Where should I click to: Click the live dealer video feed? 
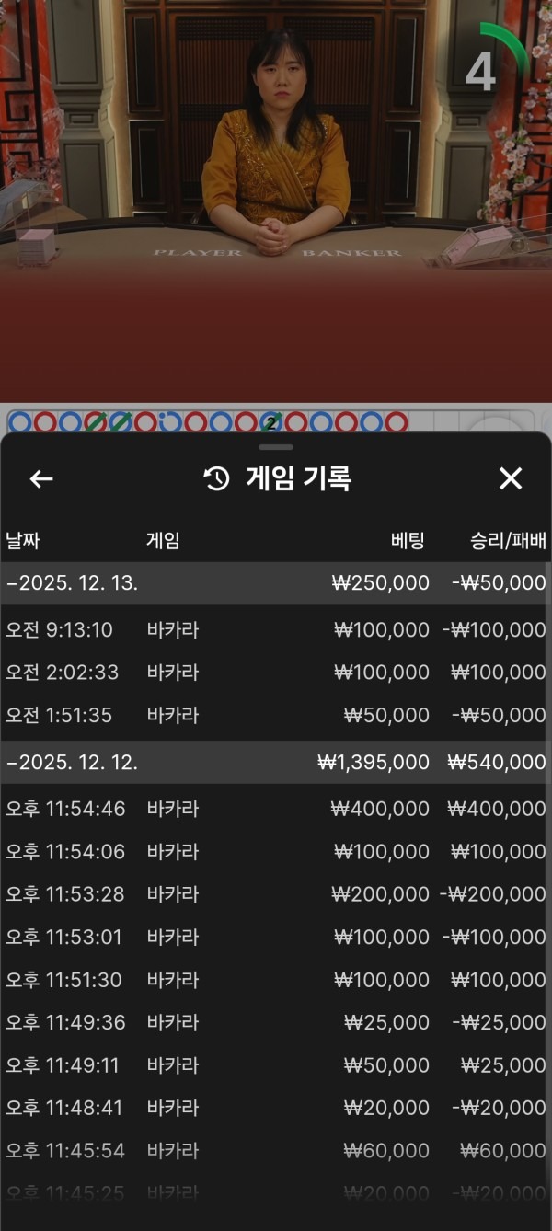pyautogui.click(x=276, y=201)
